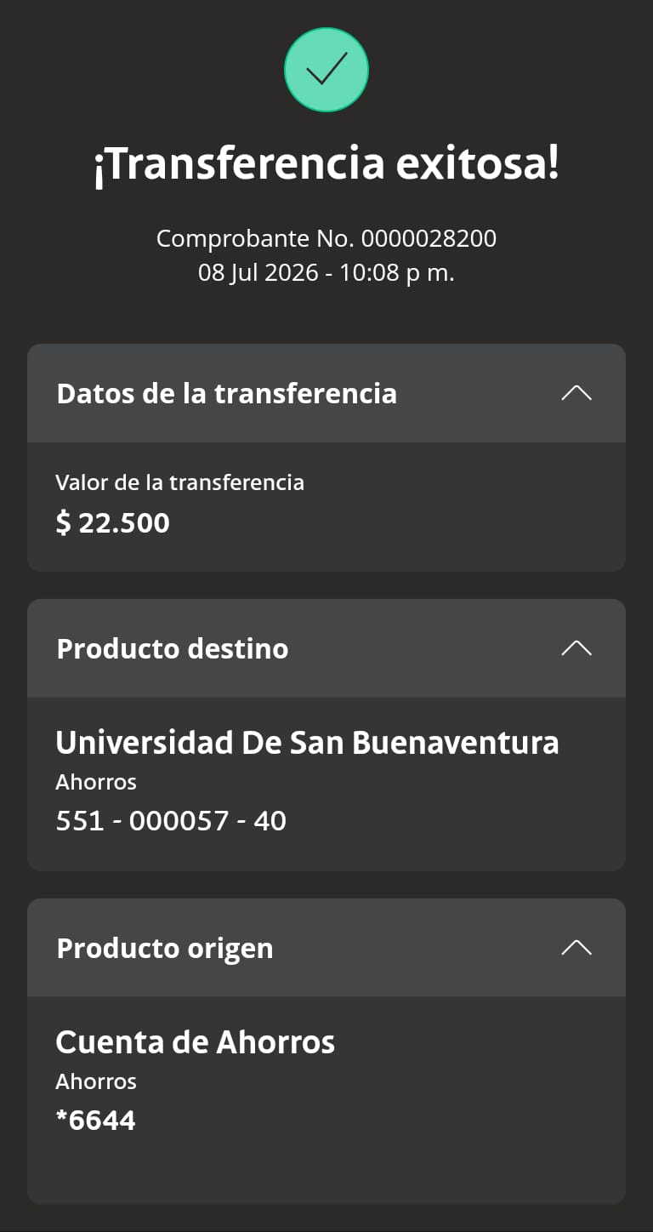Collapse the Datos de la transferencia chevron
653x1232 pixels.
(x=576, y=393)
